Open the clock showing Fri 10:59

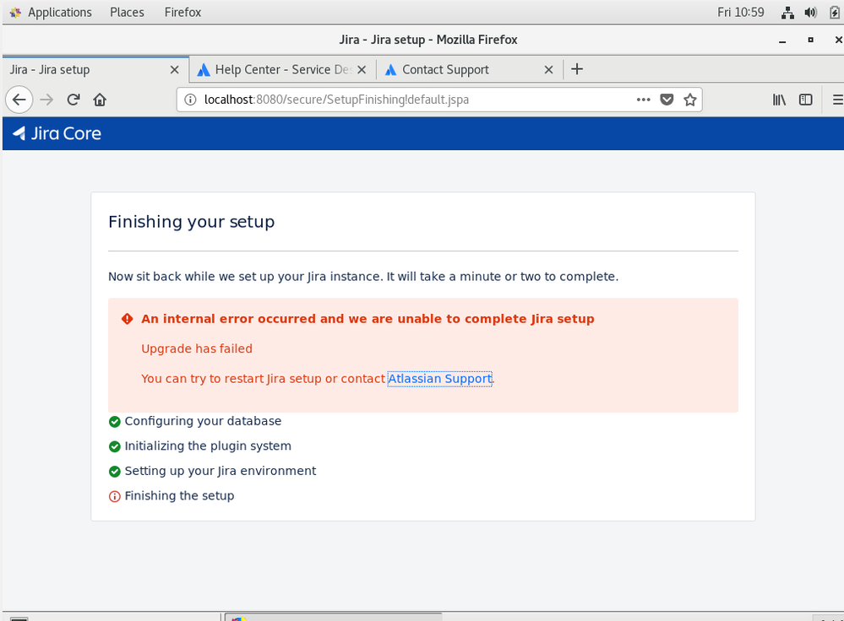coord(741,13)
